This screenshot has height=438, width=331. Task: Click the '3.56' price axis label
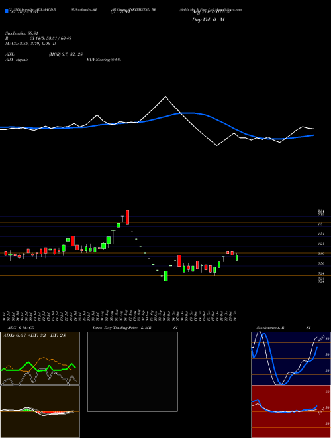[x=321, y=263]
